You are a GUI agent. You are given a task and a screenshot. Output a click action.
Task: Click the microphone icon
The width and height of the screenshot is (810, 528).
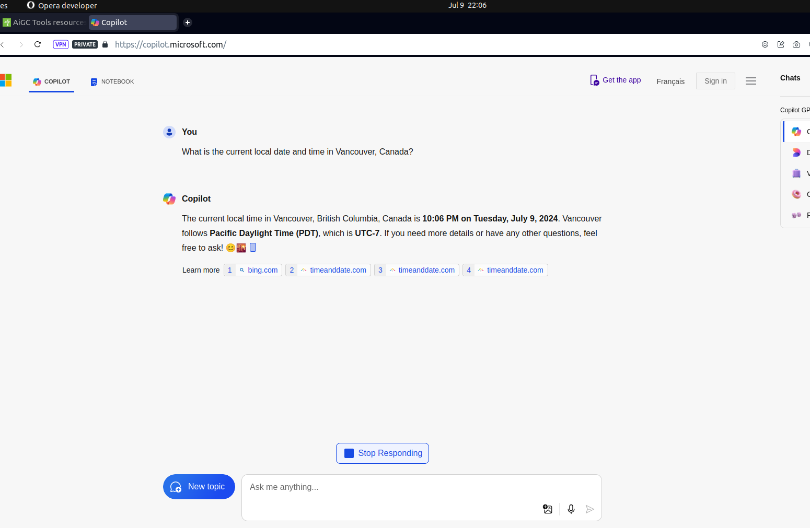(x=571, y=509)
